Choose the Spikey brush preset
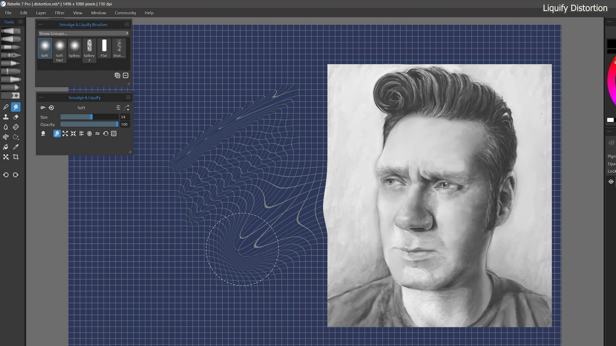Image resolution: width=616 pixels, height=346 pixels. click(x=74, y=48)
